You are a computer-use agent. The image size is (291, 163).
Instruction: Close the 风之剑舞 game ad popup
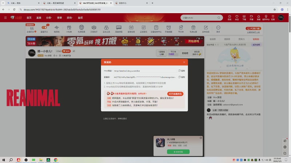point(201,138)
